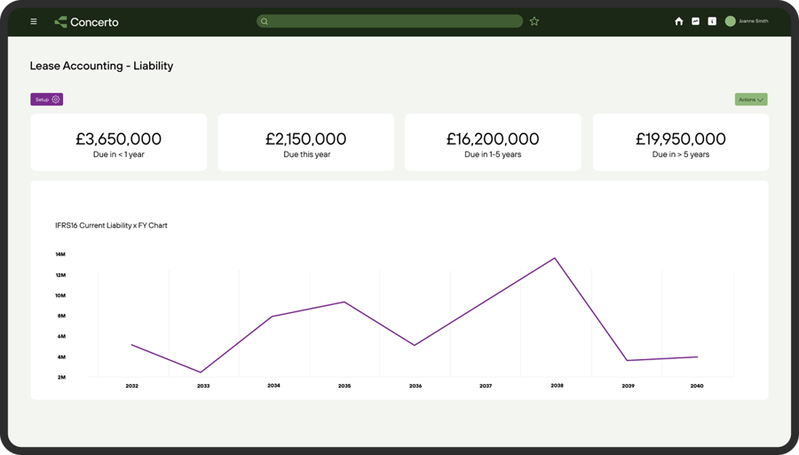
Task: Focus the green search bar
Action: [390, 21]
